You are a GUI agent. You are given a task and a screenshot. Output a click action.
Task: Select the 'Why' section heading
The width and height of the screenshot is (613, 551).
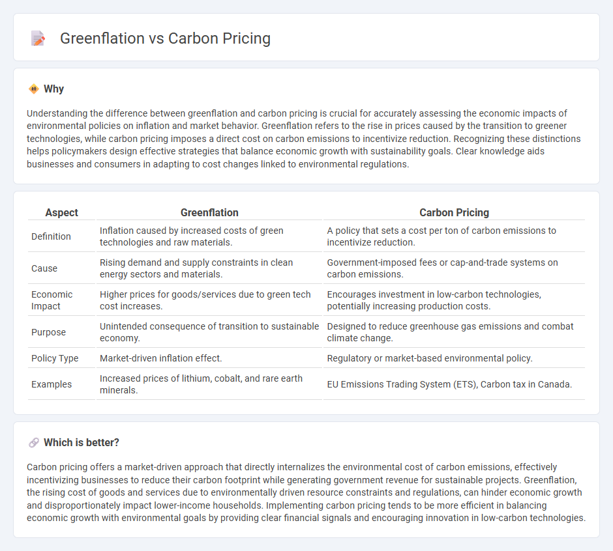(x=53, y=89)
